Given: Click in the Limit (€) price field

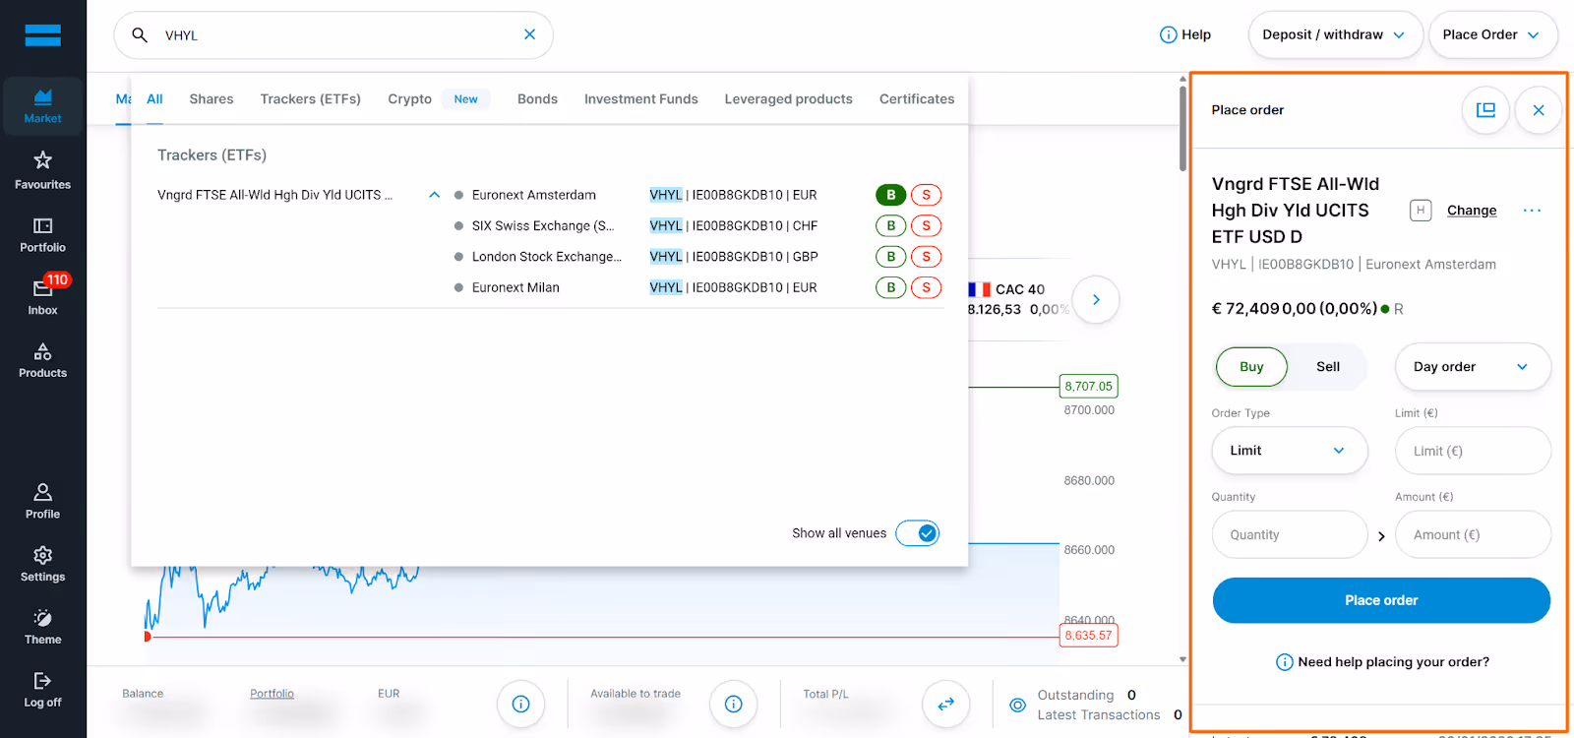Looking at the screenshot, I should pos(1473,451).
